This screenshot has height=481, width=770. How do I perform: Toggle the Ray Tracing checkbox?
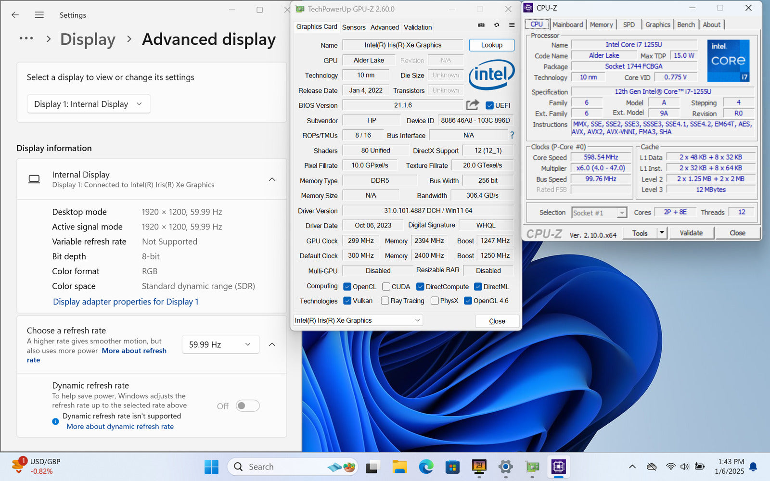click(385, 301)
